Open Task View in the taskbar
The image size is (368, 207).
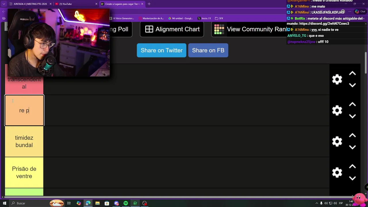point(69,203)
